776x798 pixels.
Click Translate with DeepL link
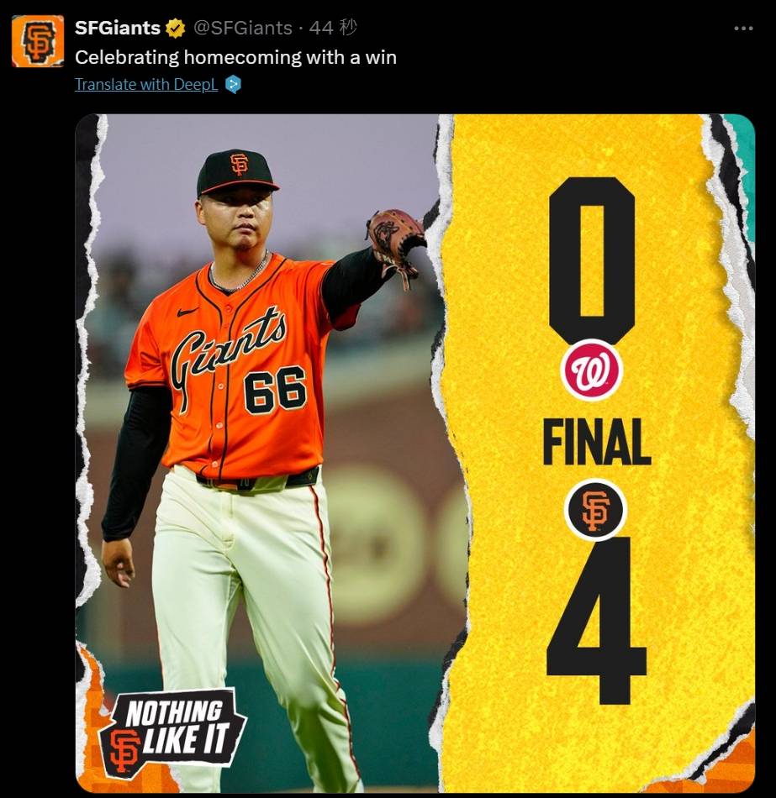click(x=146, y=85)
